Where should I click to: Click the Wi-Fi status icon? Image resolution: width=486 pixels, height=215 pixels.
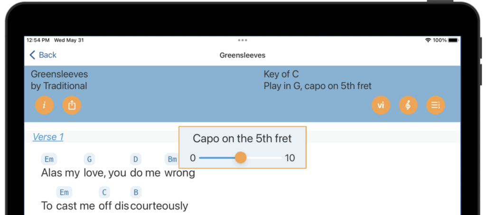point(428,40)
